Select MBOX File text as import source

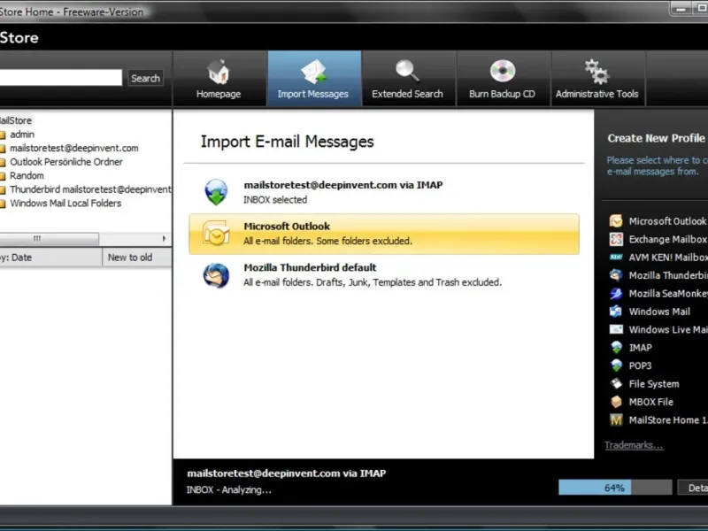[x=651, y=402]
